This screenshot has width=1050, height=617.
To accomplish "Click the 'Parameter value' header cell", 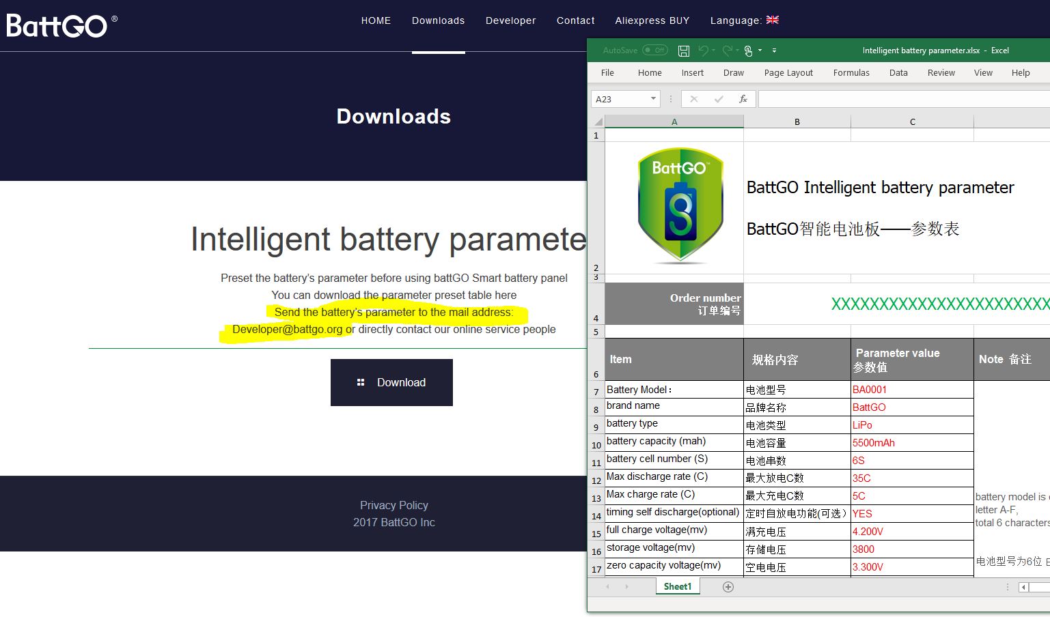I will [912, 360].
